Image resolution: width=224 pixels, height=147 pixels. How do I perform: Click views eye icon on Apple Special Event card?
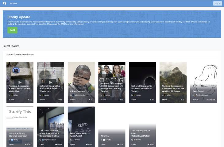[56, 145]
